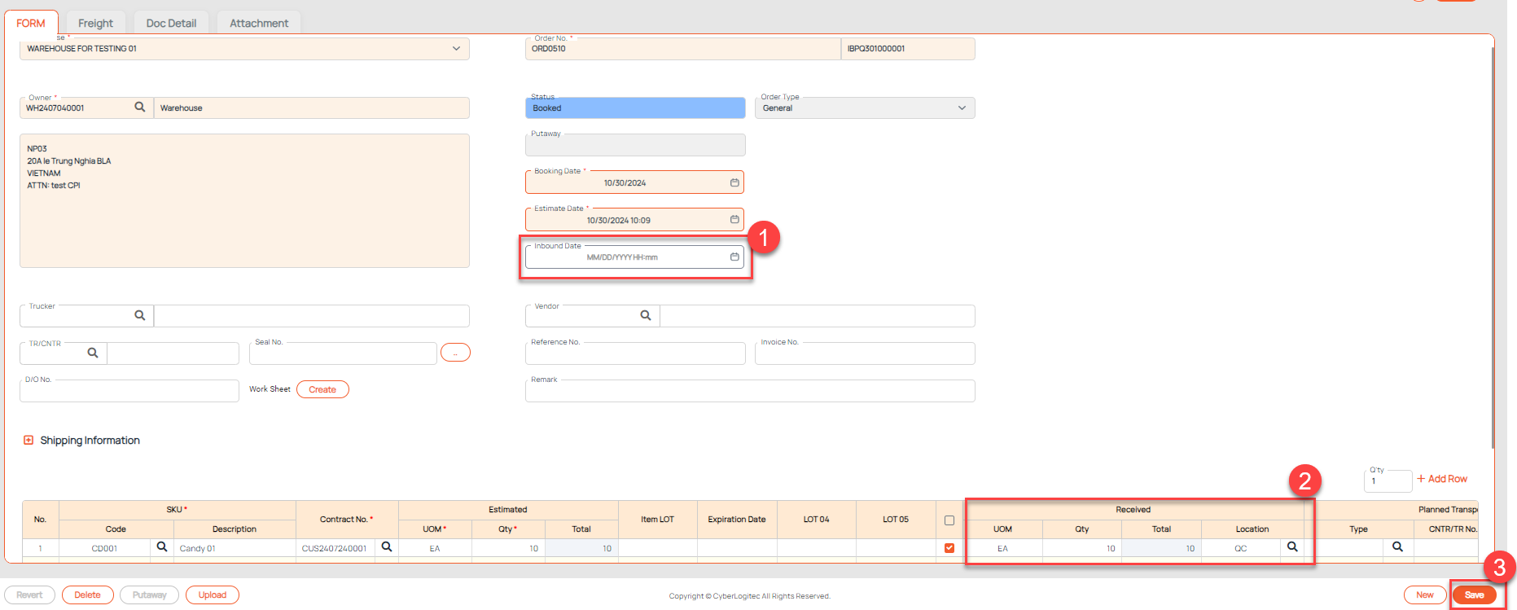Screen dimensions: 1517x610
Task: Click the Work Sheet Create button
Action: tap(322, 390)
